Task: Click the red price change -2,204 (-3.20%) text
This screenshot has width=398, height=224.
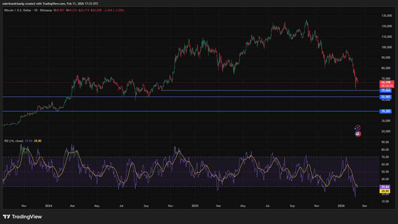Action: [x=113, y=10]
